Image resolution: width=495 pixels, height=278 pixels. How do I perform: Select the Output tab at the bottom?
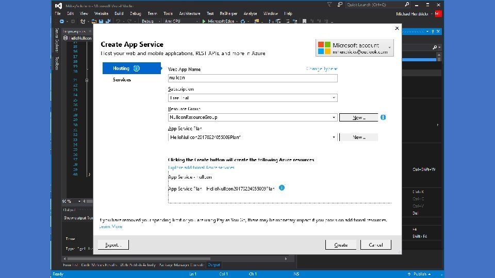(x=213, y=265)
